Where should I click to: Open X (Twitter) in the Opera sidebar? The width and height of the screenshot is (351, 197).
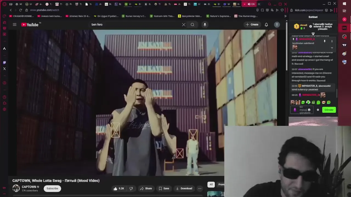click(x=4, y=69)
